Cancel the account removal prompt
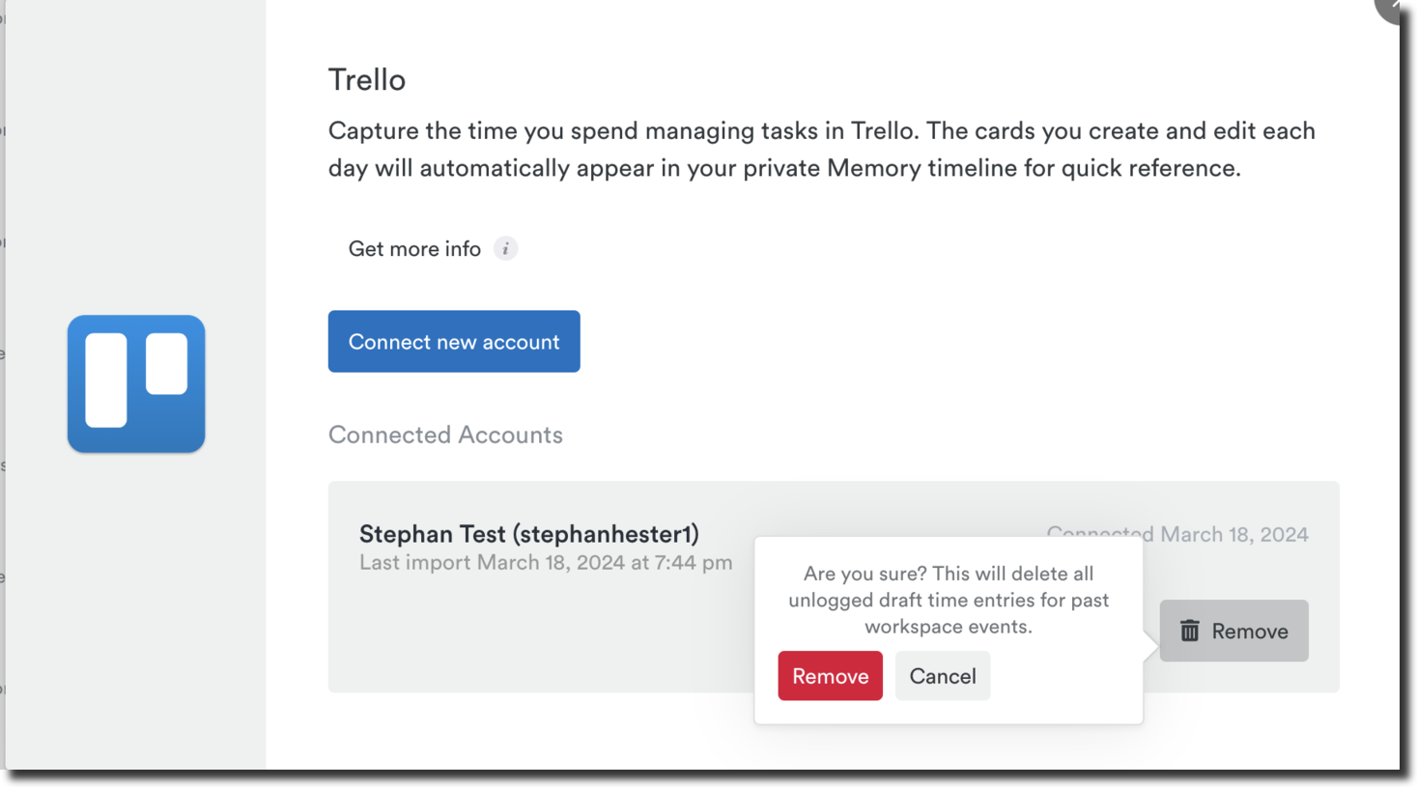This screenshot has width=1417, height=787. coord(943,676)
